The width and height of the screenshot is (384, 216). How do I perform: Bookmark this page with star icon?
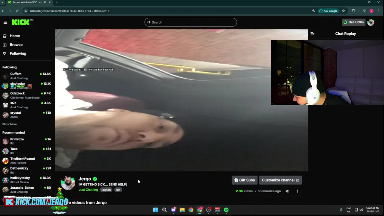[343, 11]
